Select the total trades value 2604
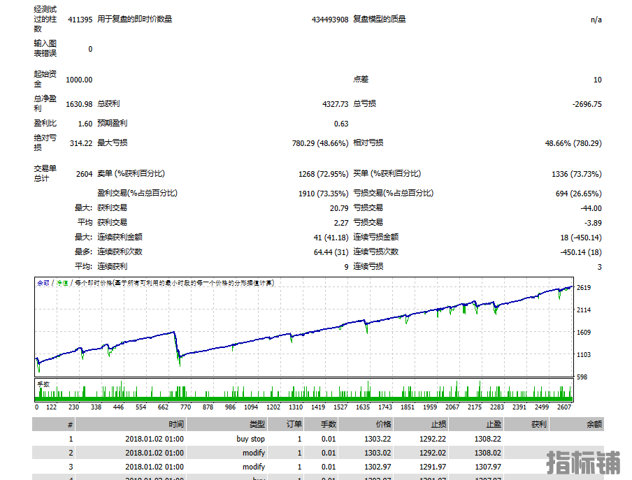This screenshot has width=632, height=480. 84,174
